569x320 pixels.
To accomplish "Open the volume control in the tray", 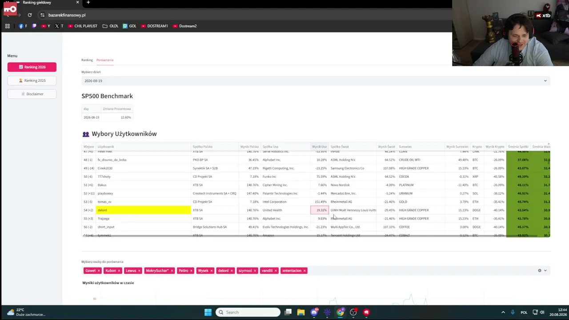I will coord(542,312).
